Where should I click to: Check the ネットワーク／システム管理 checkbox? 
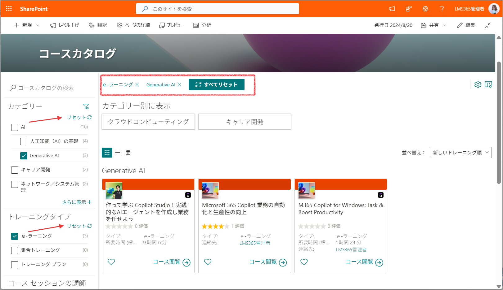point(15,184)
